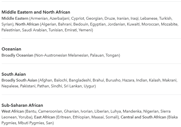Image resolution: width=181 pixels, height=127 pixels.
Task: Click the Middle Eastern and North African heading
Action: (36, 12)
